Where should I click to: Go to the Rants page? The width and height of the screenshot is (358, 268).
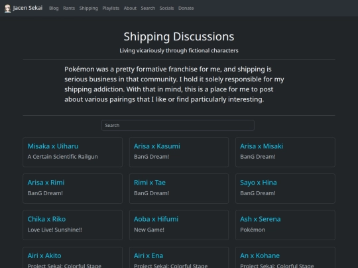click(x=69, y=8)
